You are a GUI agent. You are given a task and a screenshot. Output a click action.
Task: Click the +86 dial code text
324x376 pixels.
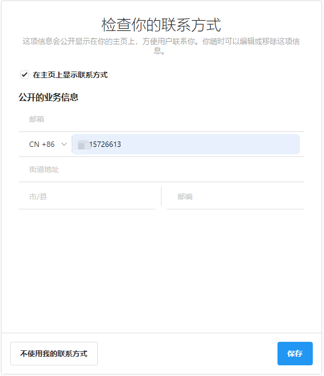[x=48, y=144]
